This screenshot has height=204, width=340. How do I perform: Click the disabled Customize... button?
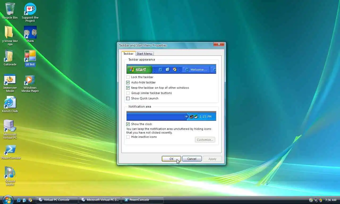[205, 140]
